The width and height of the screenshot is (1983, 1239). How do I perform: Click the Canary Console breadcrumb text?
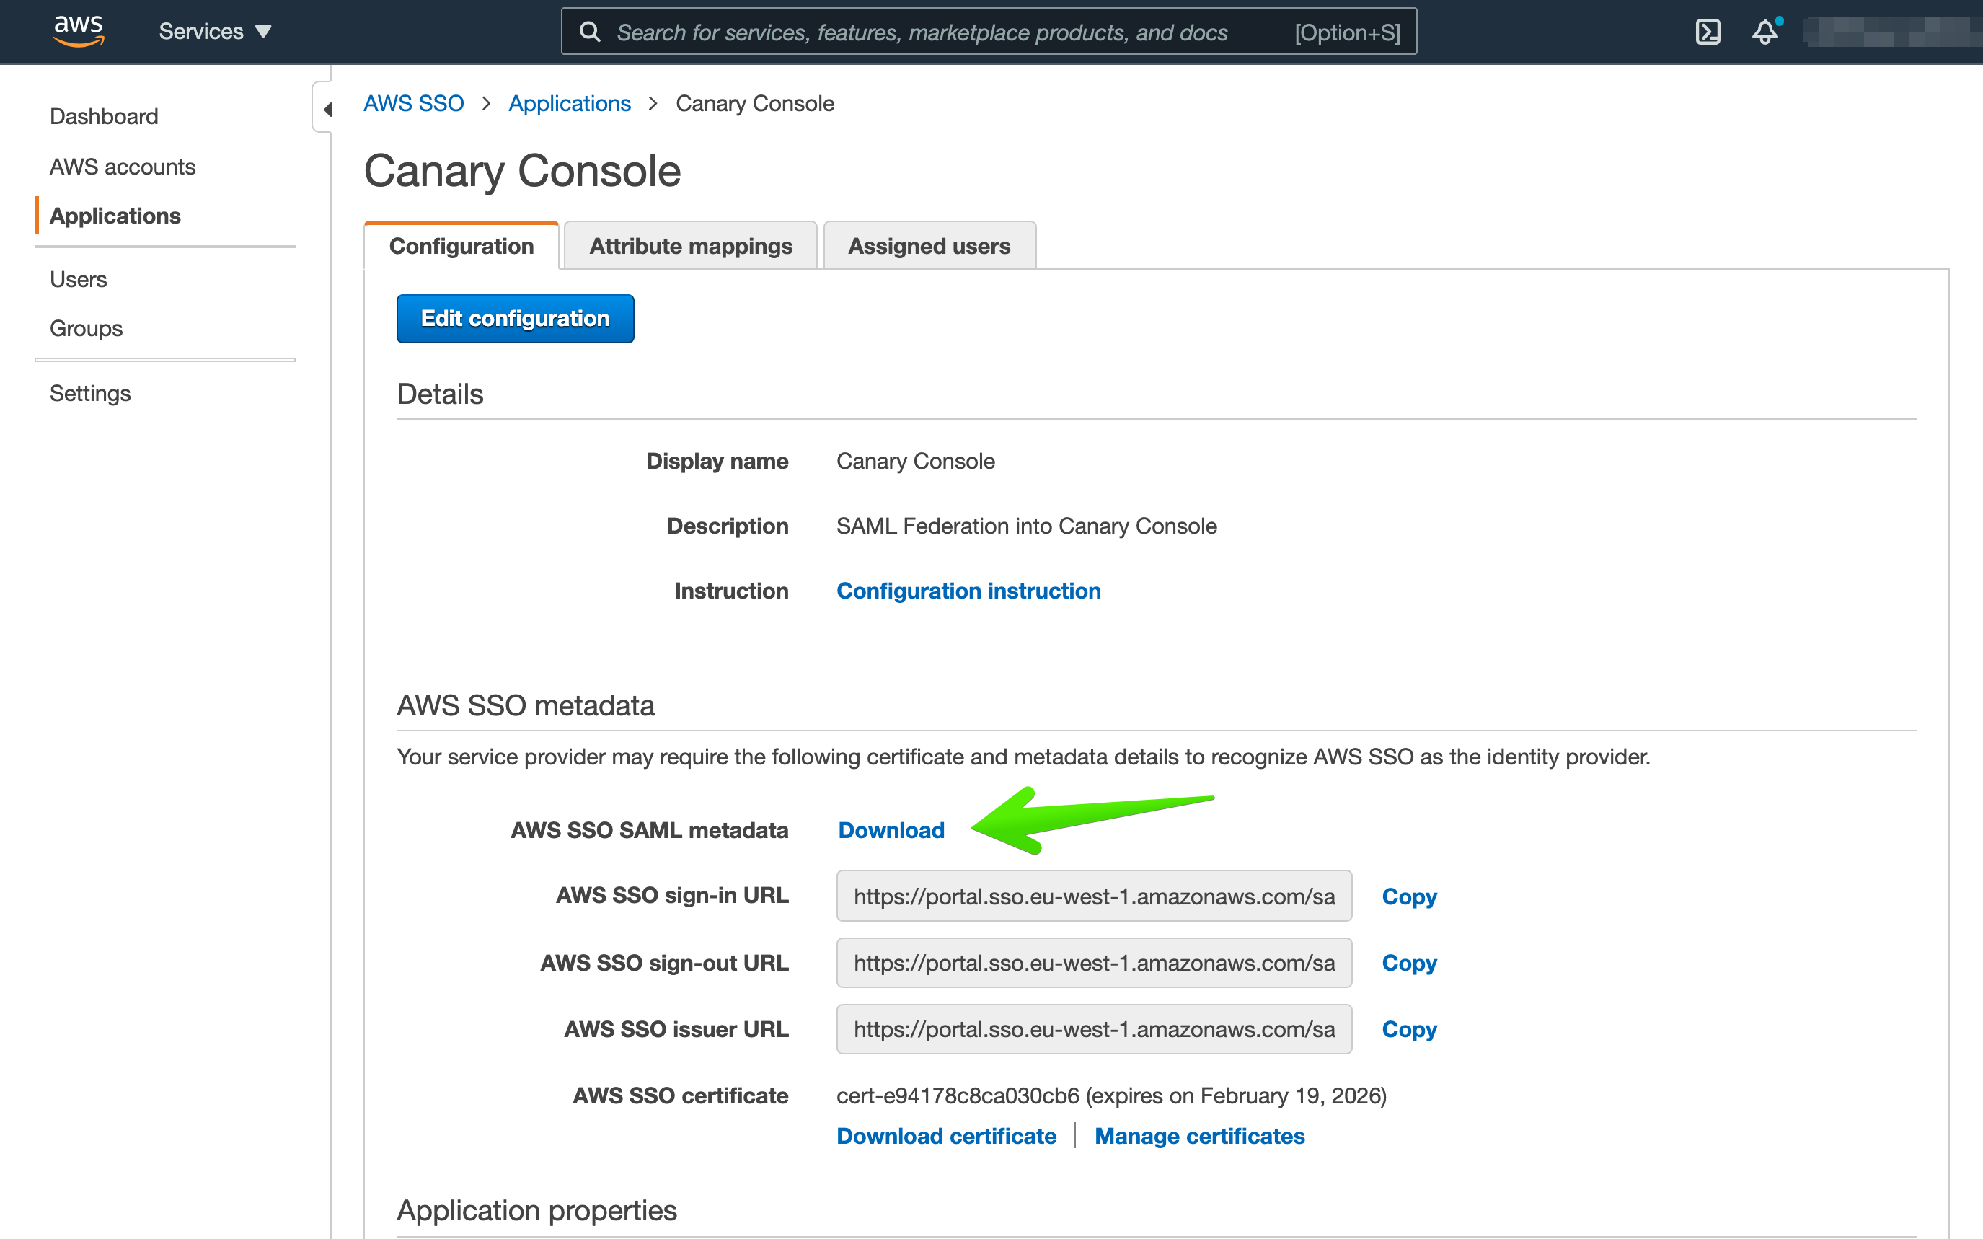[754, 103]
